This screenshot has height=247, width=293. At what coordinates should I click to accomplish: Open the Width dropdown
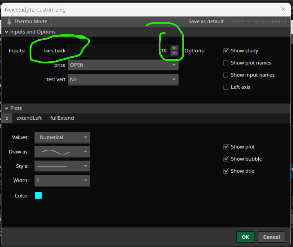tap(62, 180)
